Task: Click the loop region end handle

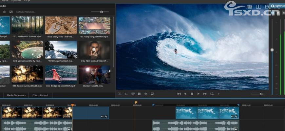Action: click(x=238, y=105)
